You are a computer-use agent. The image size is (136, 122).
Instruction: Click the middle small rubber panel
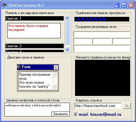pyautogui.click(x=102, y=41)
